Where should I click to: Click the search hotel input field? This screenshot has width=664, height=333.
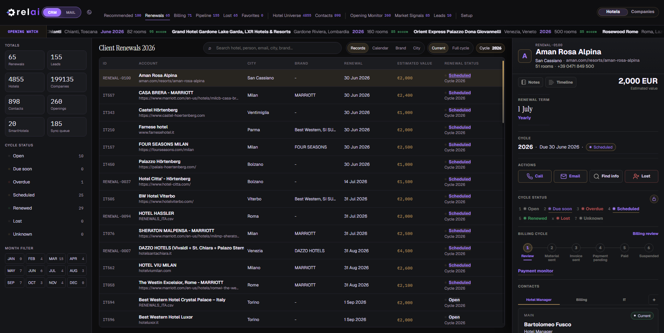(x=272, y=48)
